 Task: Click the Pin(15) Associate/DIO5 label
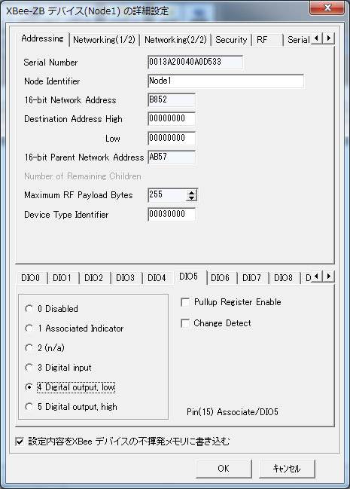[233, 412]
